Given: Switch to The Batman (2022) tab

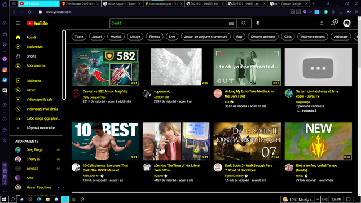Looking at the screenshot, I should point(80,4).
